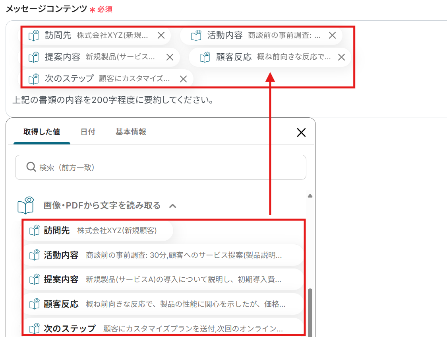The height and width of the screenshot is (337, 447).
Task: Click the book icon on the 提案内容 list row
Action: [x=35, y=279]
